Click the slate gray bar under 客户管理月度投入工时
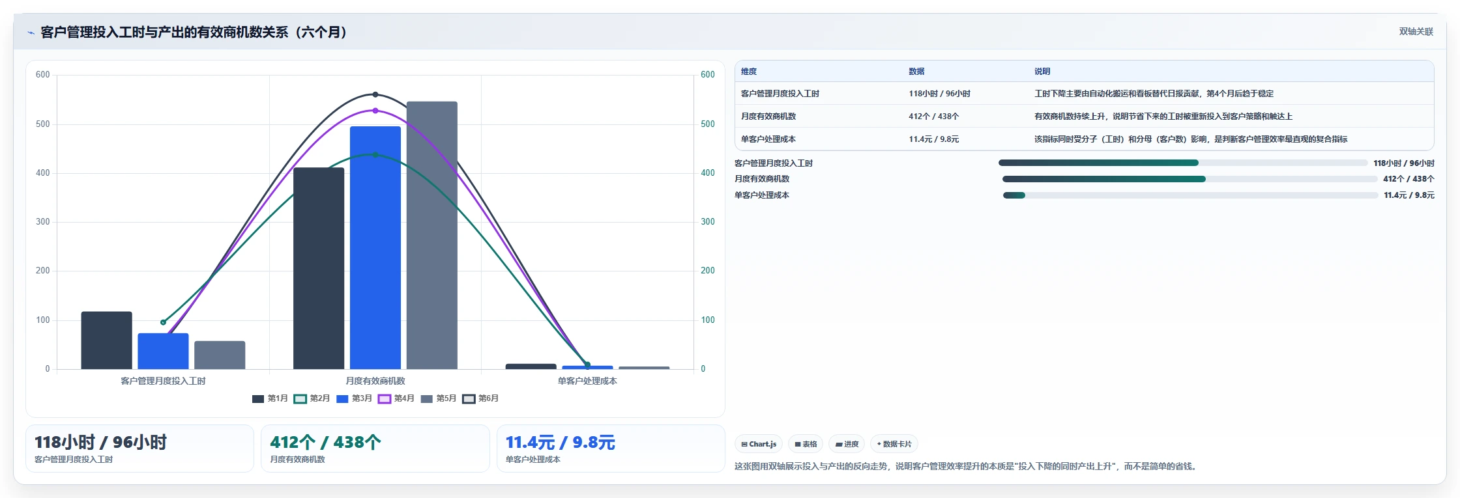Screen dimensions: 1460x498 pyautogui.click(x=220, y=355)
